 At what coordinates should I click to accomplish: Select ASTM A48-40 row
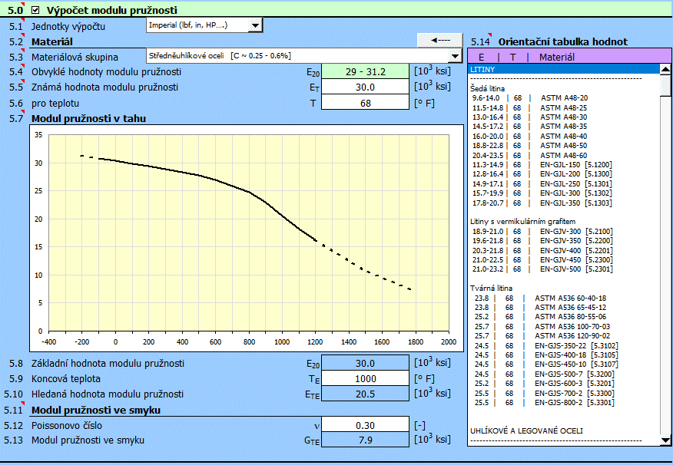click(564, 137)
